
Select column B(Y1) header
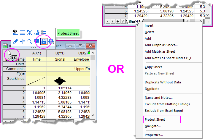[x=60, y=53]
